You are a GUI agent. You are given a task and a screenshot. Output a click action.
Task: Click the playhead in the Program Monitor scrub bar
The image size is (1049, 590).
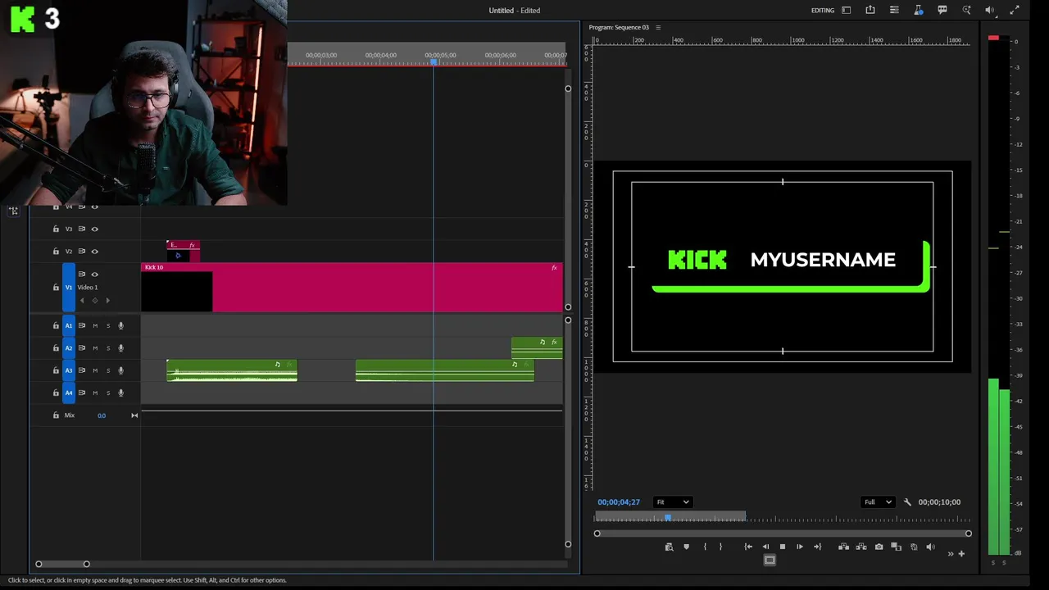coord(668,518)
